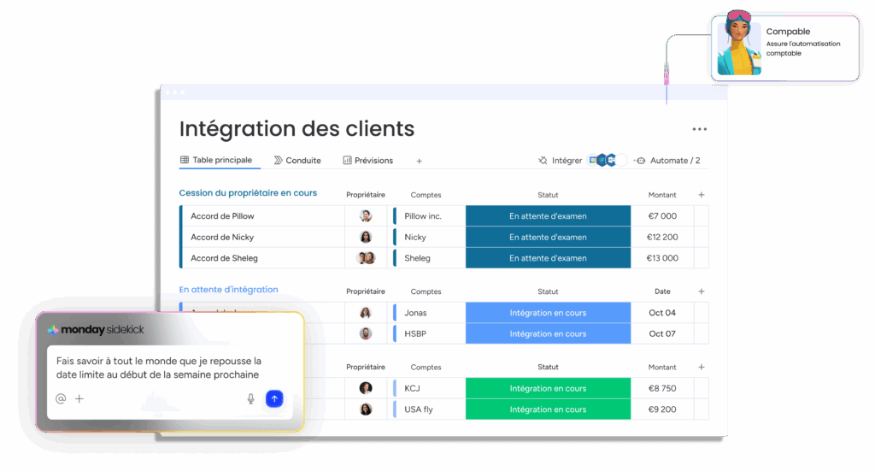Add column in the bottom Montant group
This screenshot has height=471, width=875.
(702, 368)
